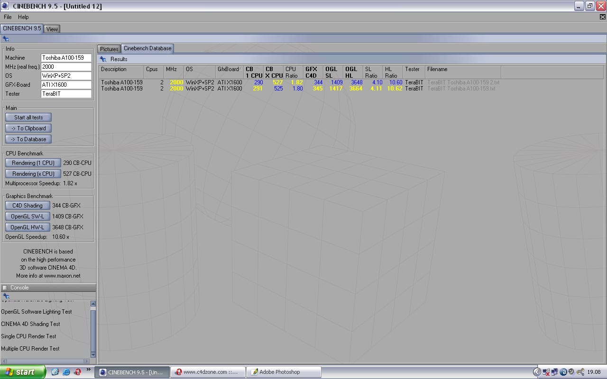
Task: Click the pin icon beside Results
Action: pos(103,59)
